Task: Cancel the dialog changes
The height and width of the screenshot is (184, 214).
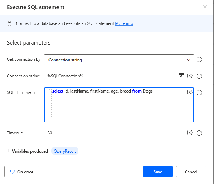Action: [x=191, y=172]
